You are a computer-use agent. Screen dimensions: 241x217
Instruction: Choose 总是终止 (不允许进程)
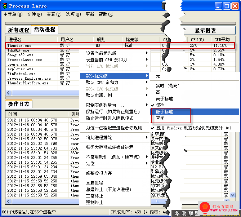pos(114,190)
